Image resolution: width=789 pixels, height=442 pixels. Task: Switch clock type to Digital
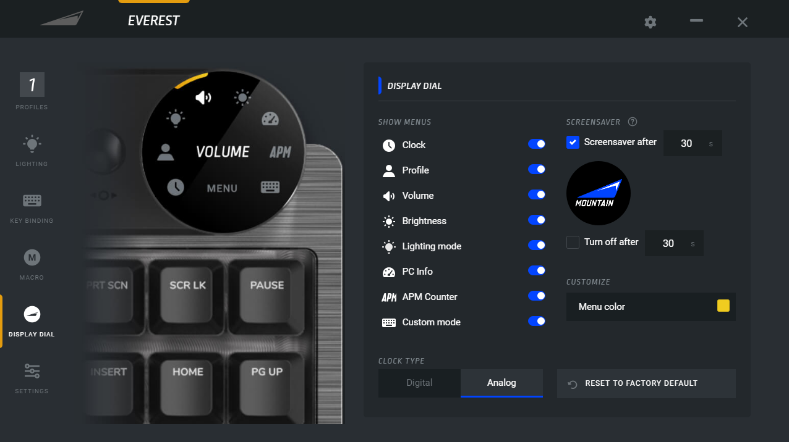[419, 383]
